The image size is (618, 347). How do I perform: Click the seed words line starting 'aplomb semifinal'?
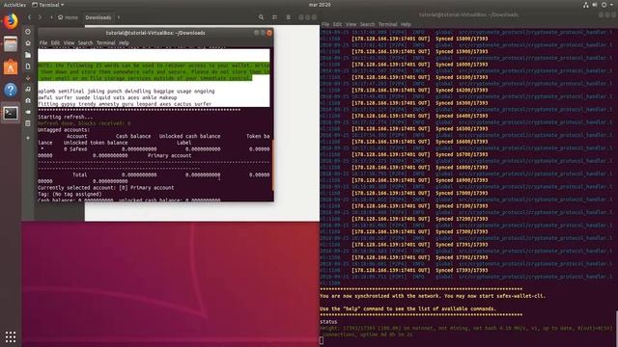pyautogui.click(x=126, y=91)
